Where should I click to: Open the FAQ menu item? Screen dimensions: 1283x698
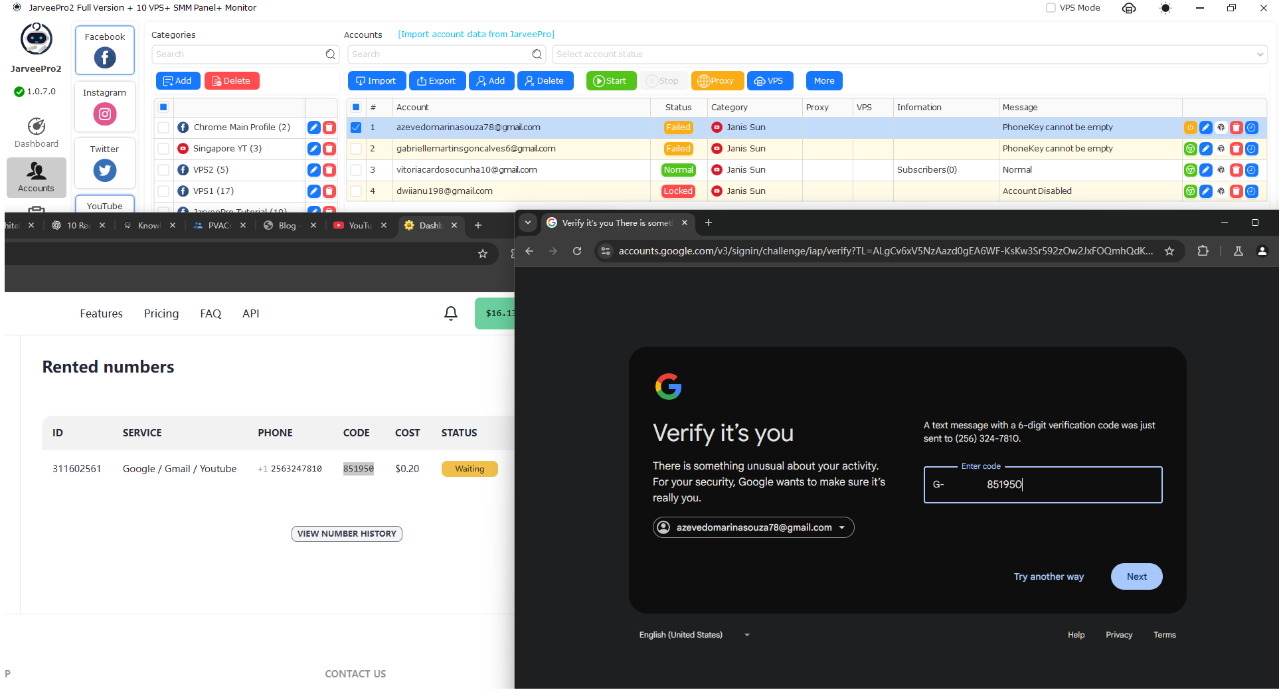tap(211, 314)
